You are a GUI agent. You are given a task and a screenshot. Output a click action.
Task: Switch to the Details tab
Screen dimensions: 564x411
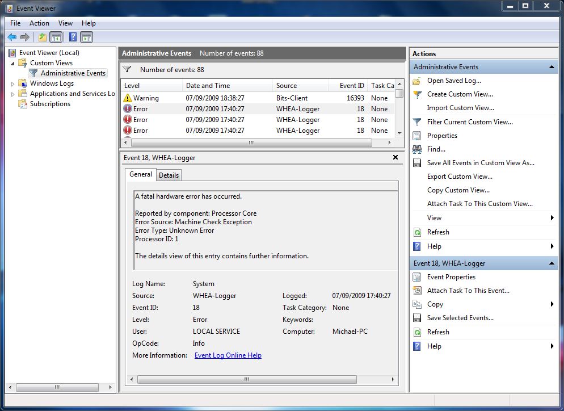[x=169, y=175]
